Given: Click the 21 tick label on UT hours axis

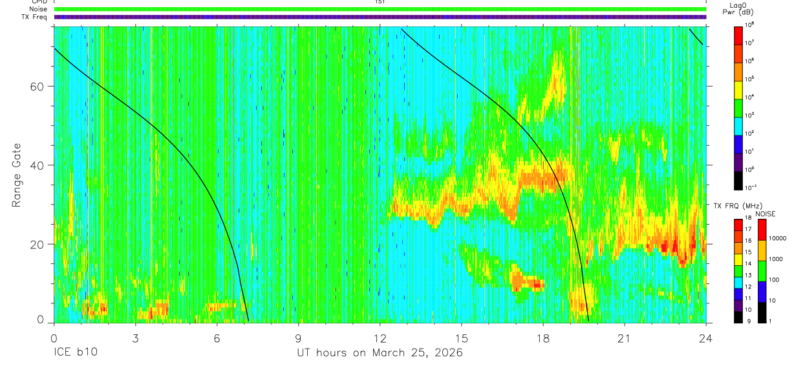Looking at the screenshot, I should click(625, 338).
